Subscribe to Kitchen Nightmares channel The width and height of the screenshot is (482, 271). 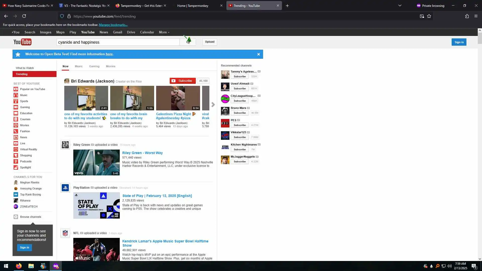pos(239,150)
